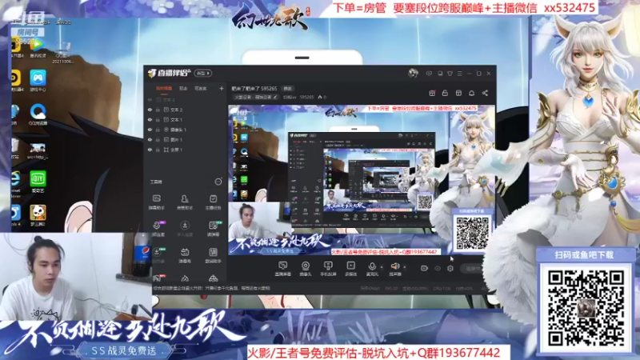This screenshot has width=640, height=360.
Task: Select the 图片 1 source row
Action: pos(186,139)
